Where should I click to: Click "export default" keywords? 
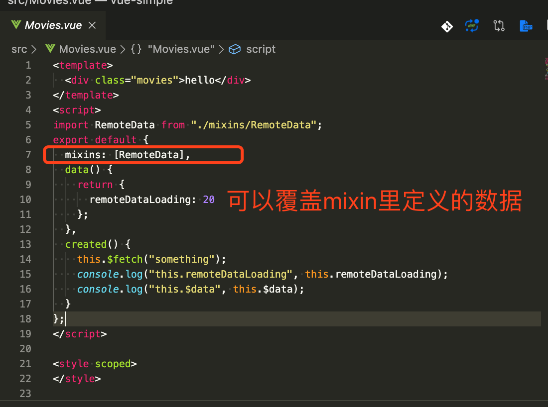[95, 140]
